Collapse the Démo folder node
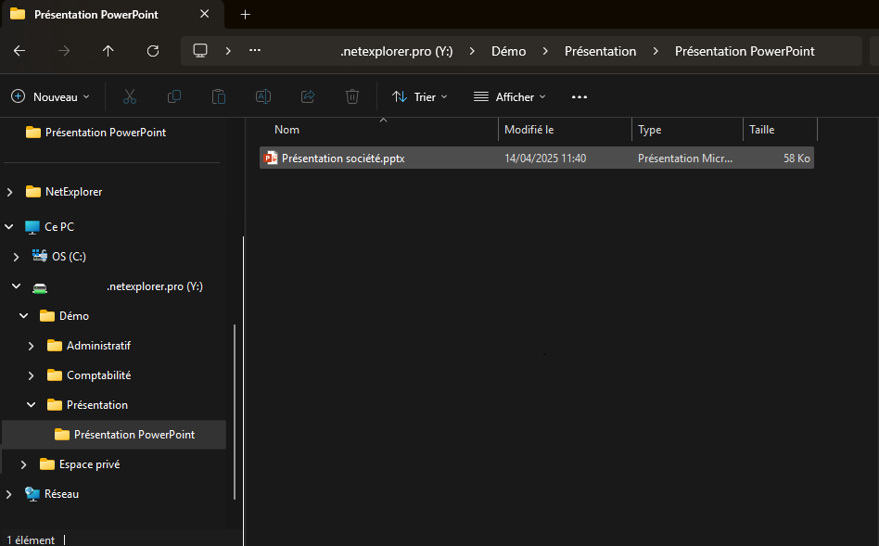Screen dimensions: 879x546 click(x=23, y=315)
